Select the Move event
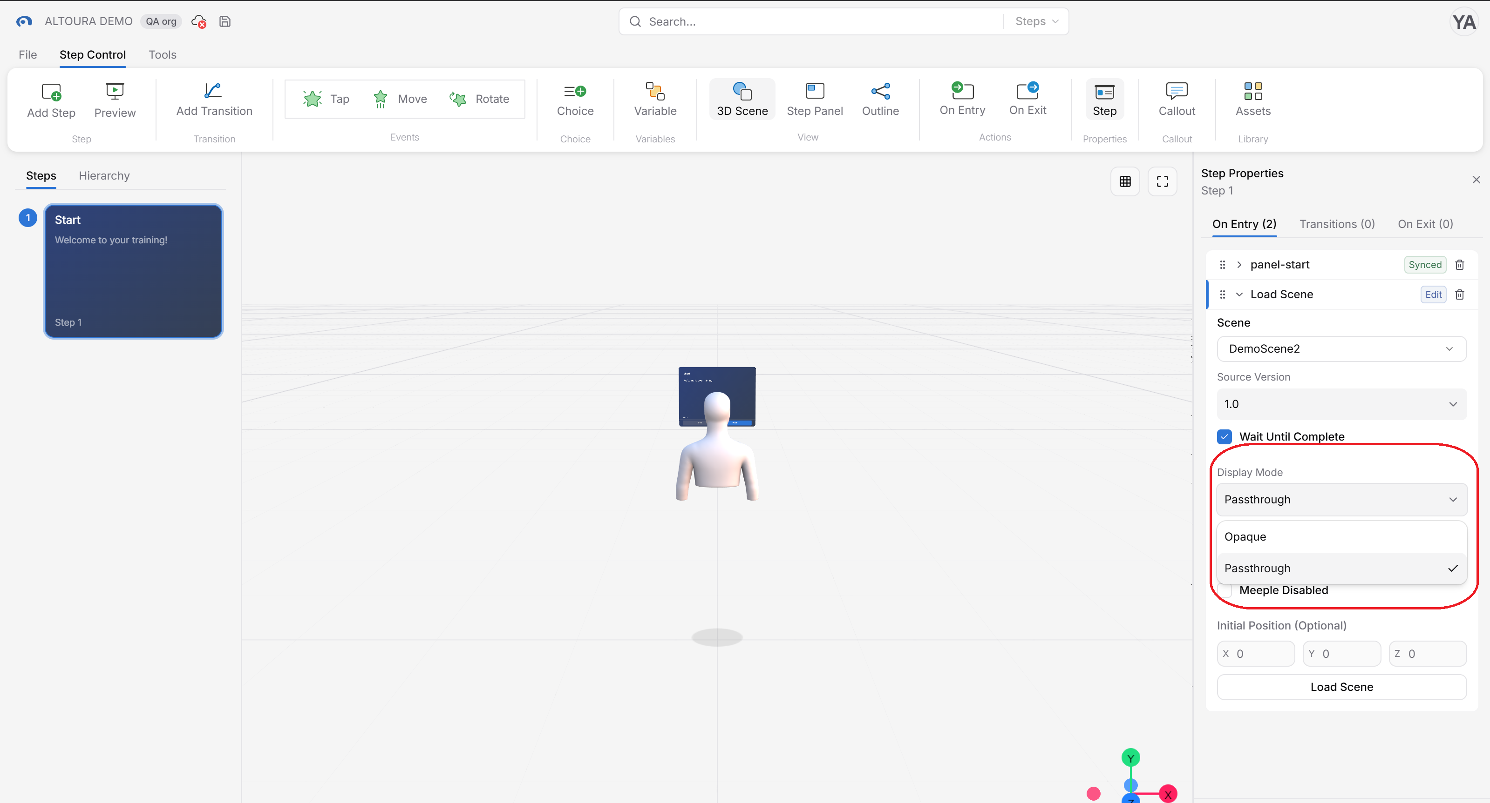The height and width of the screenshot is (803, 1490). point(400,99)
